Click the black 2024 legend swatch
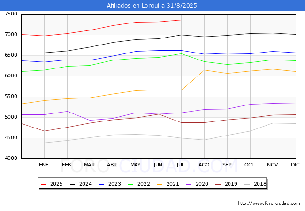 73,184
